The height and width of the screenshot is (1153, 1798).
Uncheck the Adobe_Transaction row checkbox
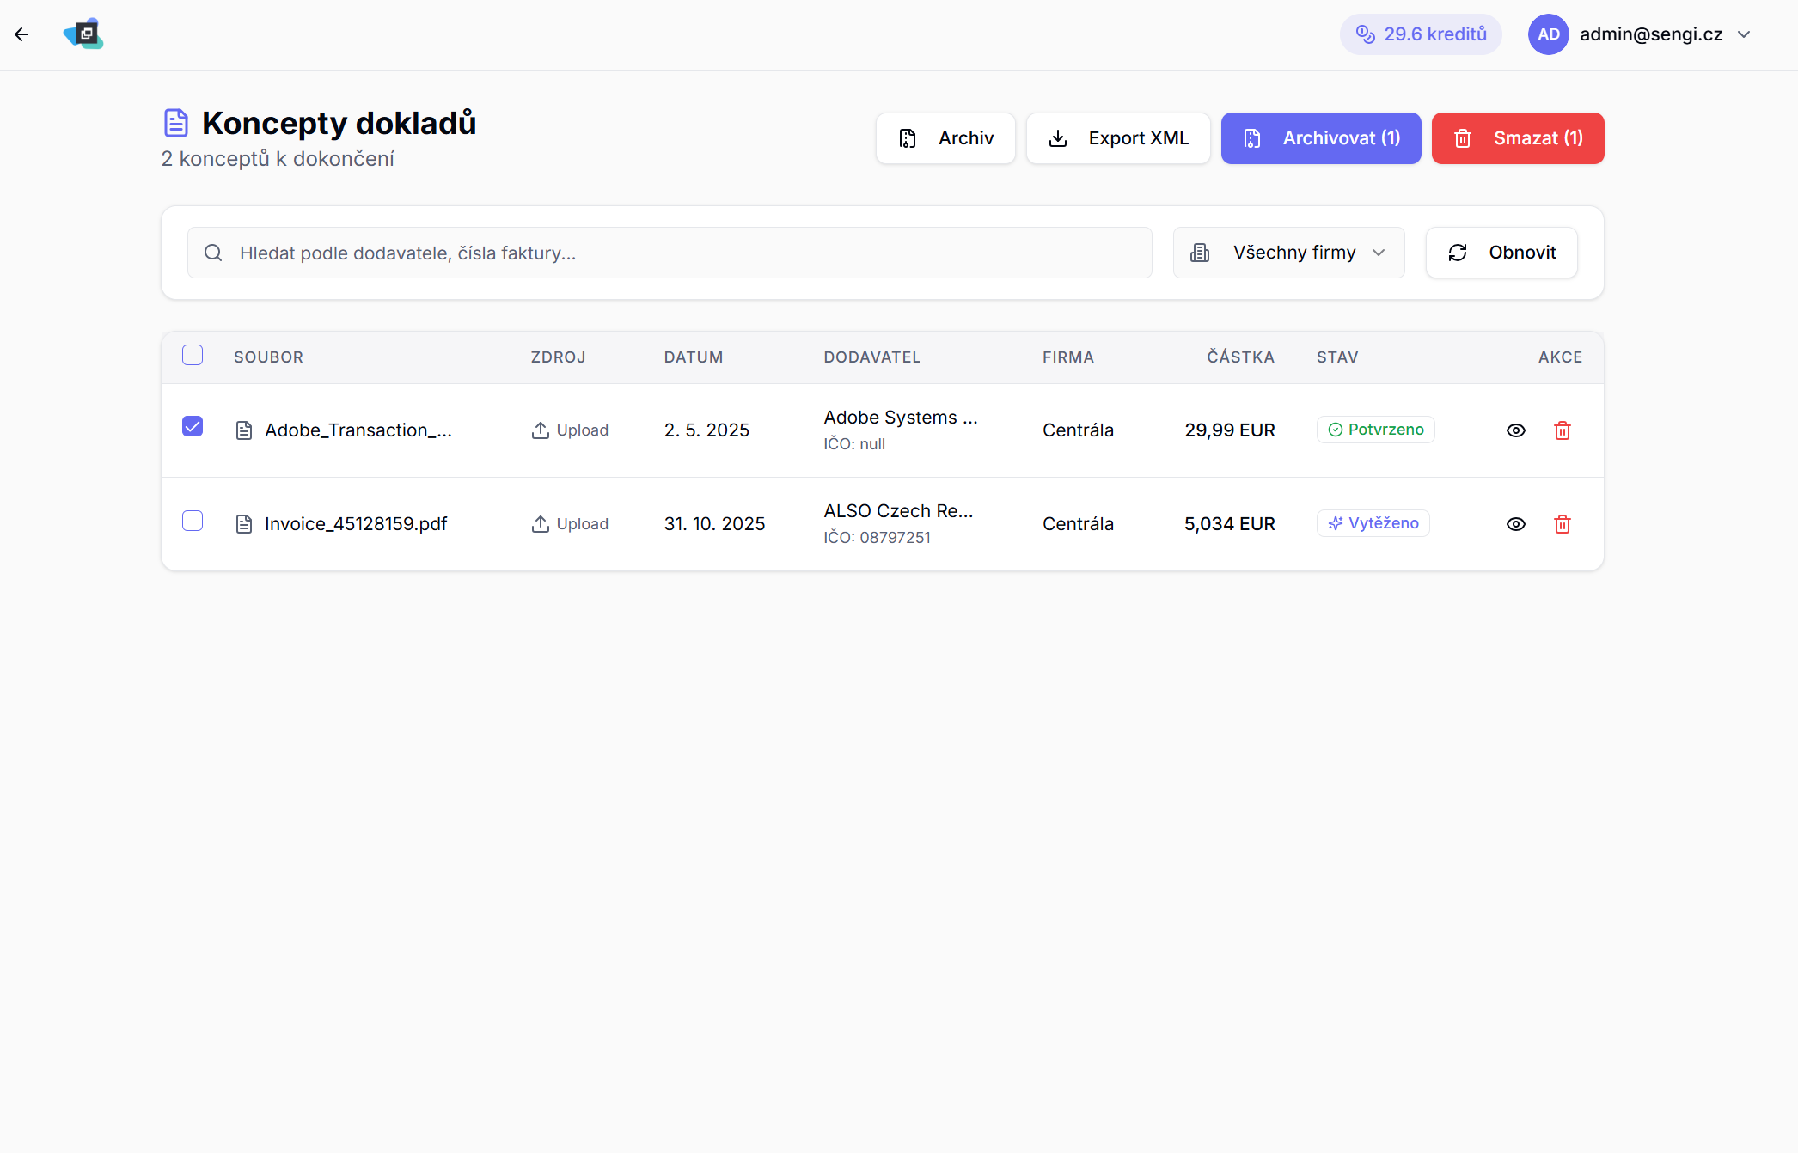tap(193, 427)
